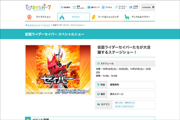Click ひらかたパーク breadcrumb home link

[33, 25]
